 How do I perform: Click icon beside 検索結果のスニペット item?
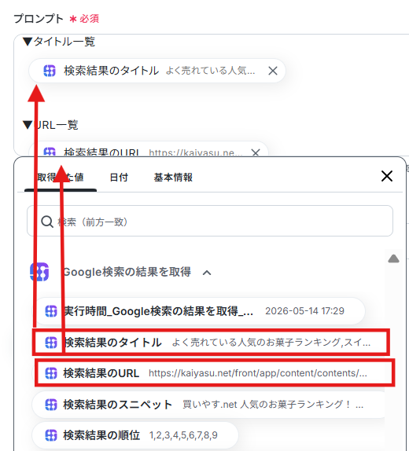pos(51,405)
